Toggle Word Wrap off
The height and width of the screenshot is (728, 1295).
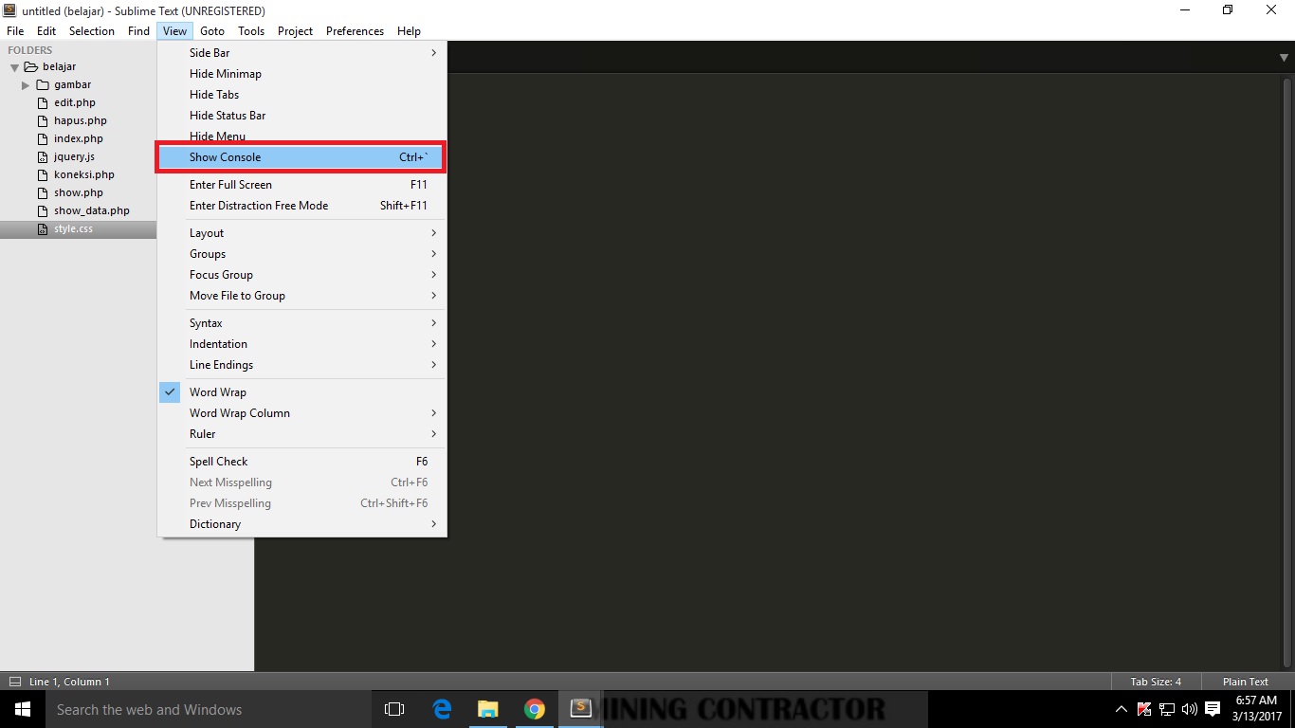pyautogui.click(x=218, y=391)
